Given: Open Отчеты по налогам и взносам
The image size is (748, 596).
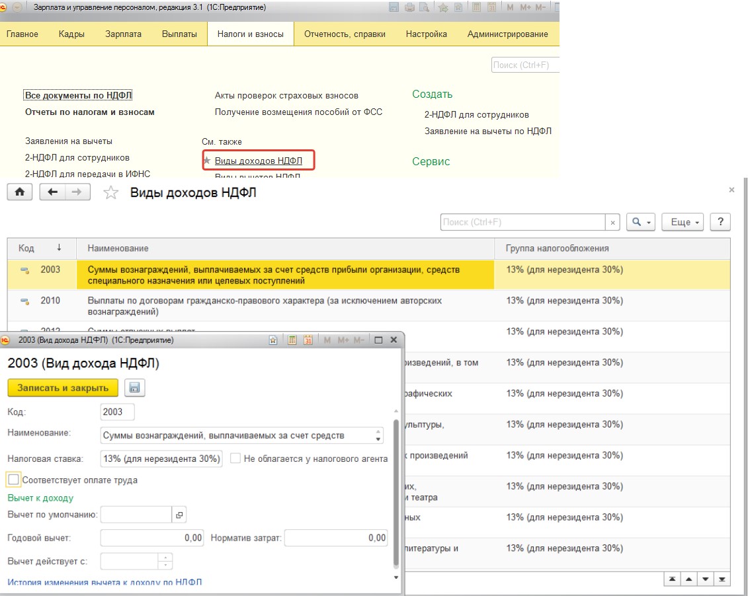Looking at the screenshot, I should (90, 112).
